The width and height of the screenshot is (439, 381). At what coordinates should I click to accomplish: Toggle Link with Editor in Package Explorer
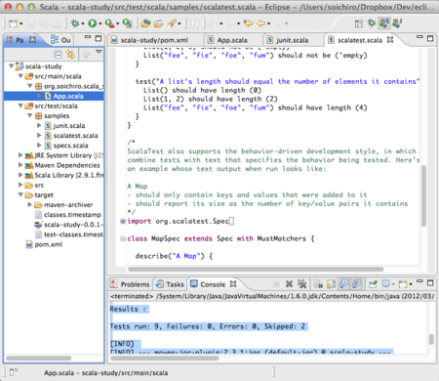[x=70, y=54]
